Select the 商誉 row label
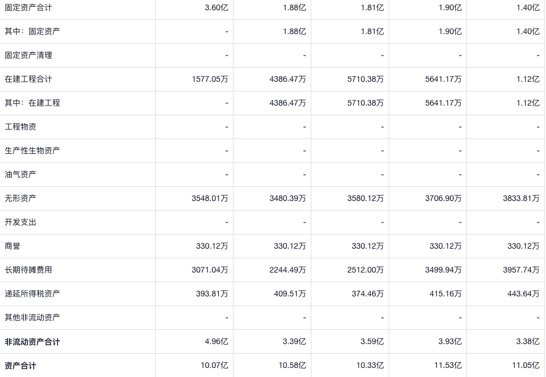The image size is (546, 377). click(x=12, y=246)
